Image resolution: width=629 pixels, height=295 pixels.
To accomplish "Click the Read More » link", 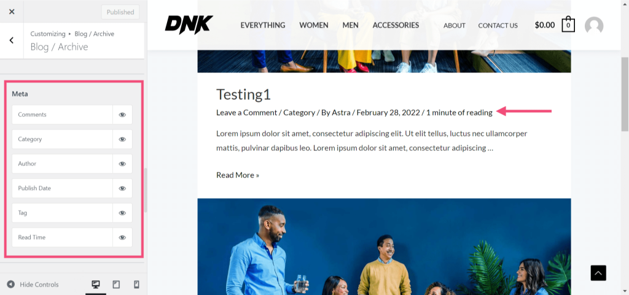I will pos(238,175).
